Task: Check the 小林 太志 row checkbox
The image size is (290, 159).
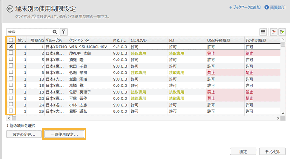Action: click(11, 104)
